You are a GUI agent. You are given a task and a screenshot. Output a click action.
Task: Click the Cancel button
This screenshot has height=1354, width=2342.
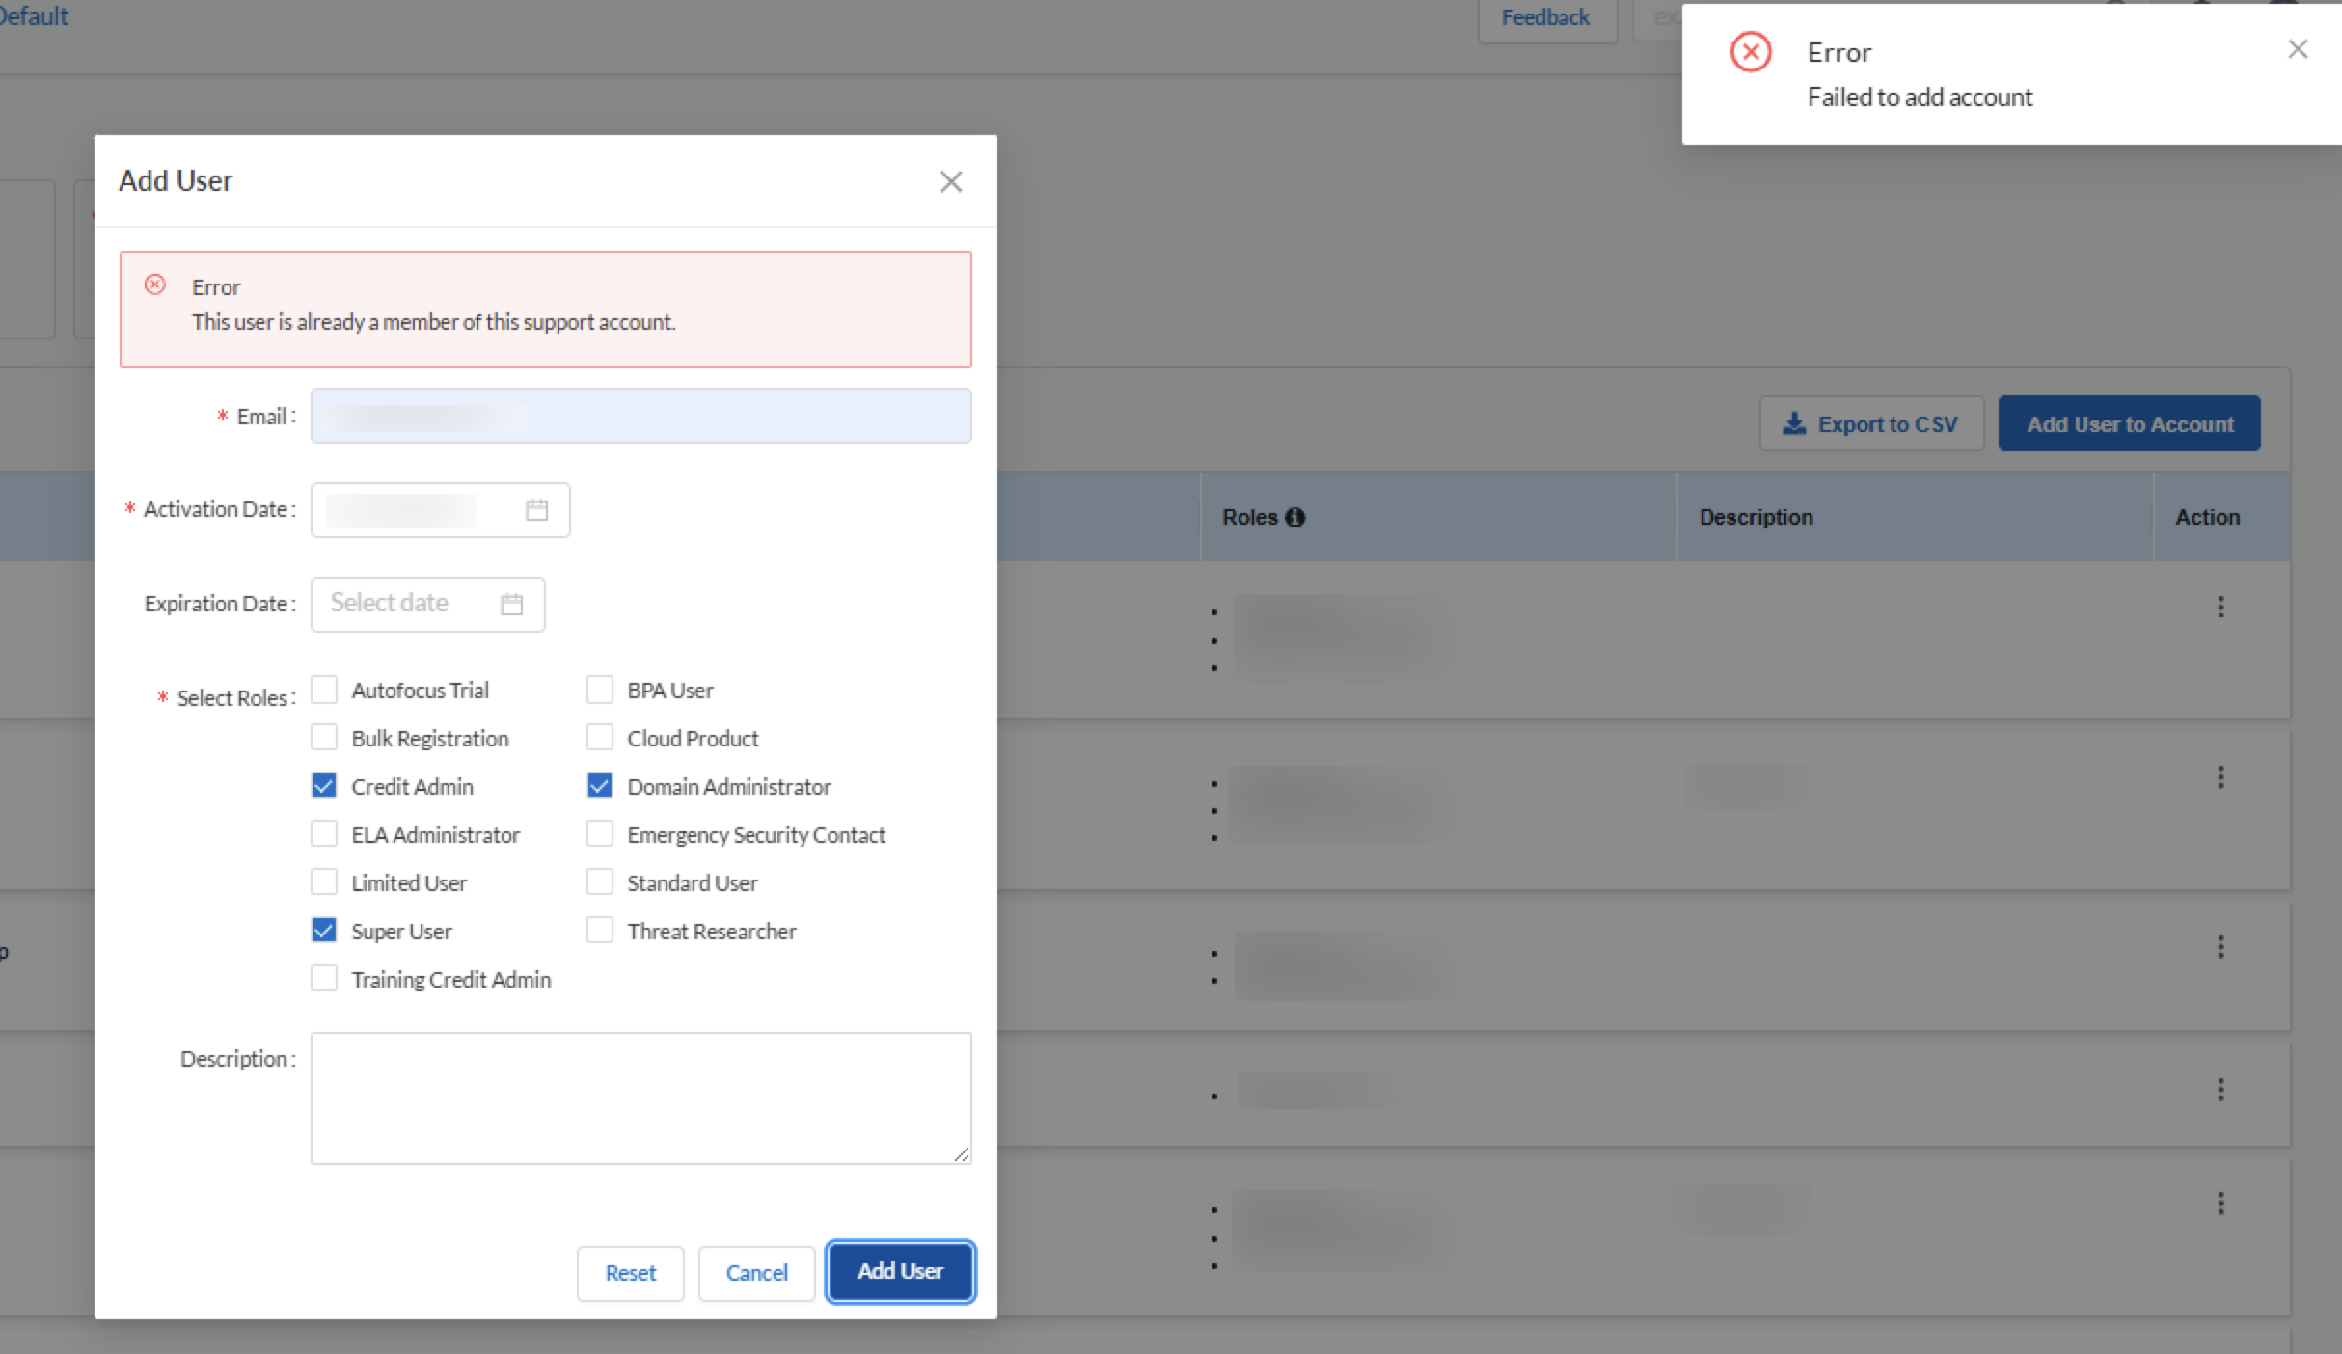point(756,1273)
